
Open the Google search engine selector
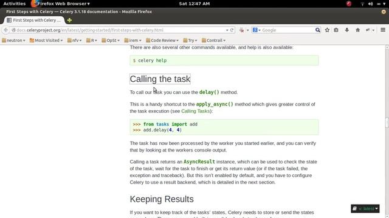tap(256, 30)
